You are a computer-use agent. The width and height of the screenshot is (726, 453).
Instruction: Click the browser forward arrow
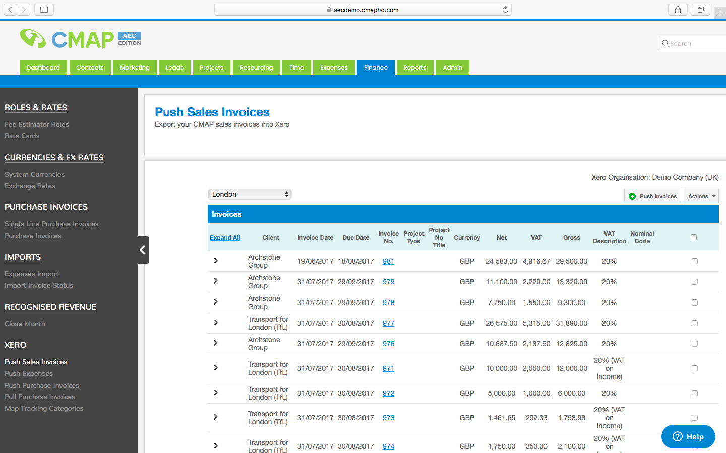(x=24, y=10)
